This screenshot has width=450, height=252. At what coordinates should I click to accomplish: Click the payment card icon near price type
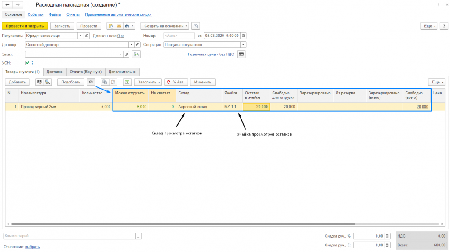point(241,54)
